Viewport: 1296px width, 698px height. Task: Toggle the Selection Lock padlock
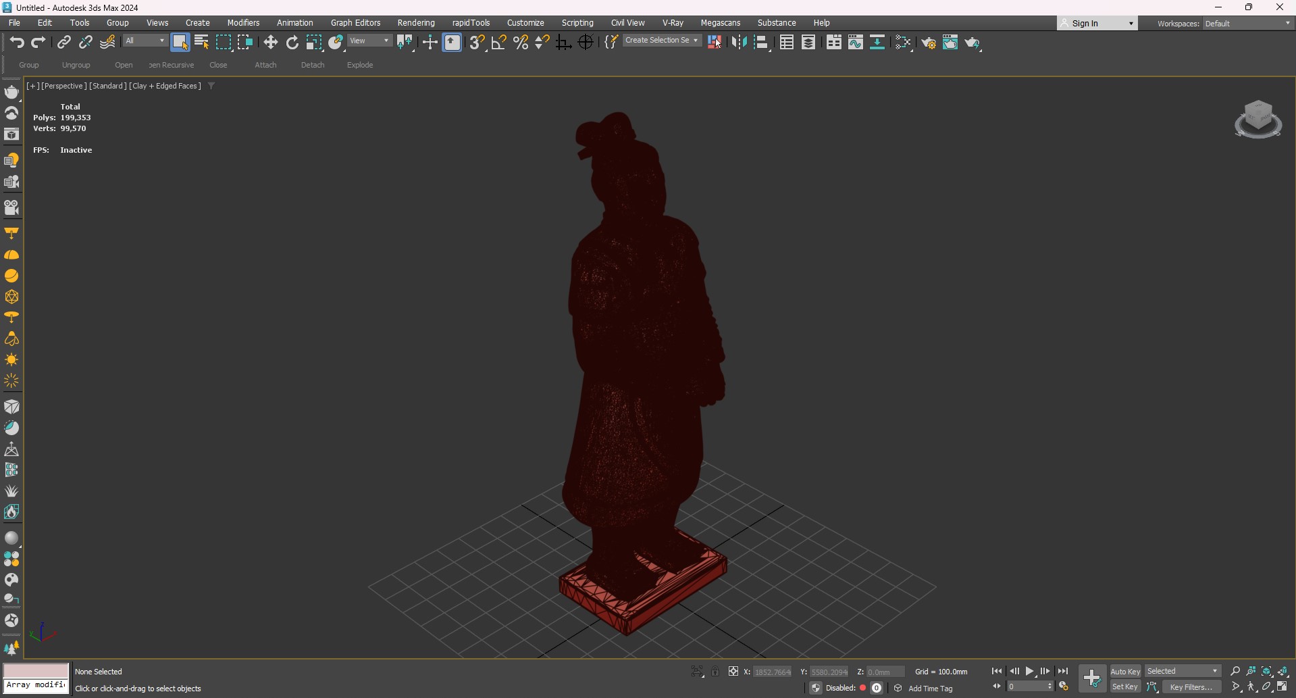tap(715, 672)
